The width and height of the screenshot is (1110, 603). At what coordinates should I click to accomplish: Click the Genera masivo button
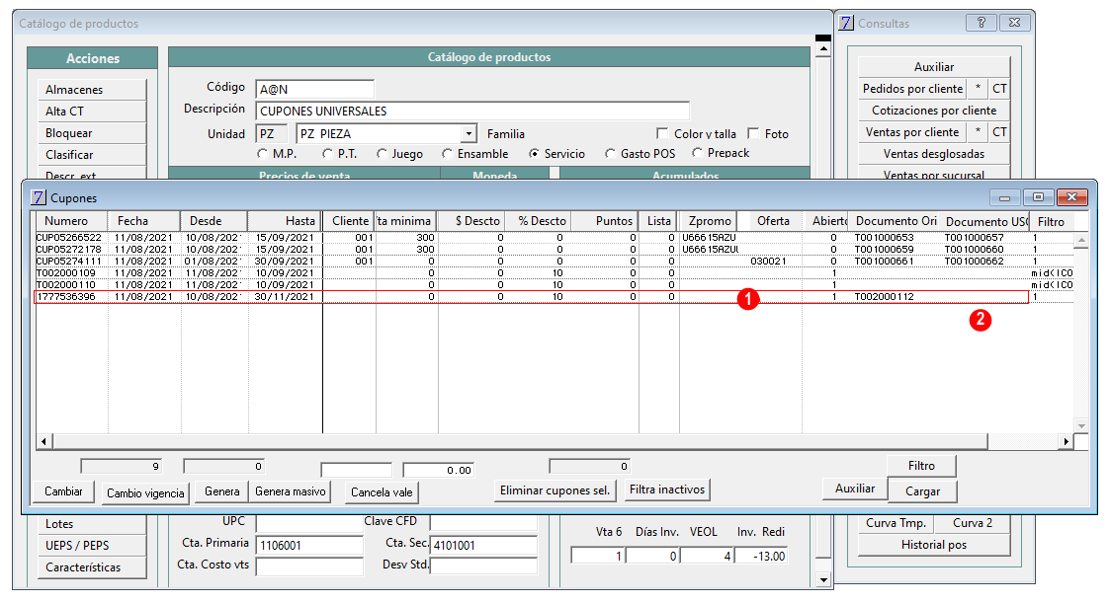click(291, 491)
